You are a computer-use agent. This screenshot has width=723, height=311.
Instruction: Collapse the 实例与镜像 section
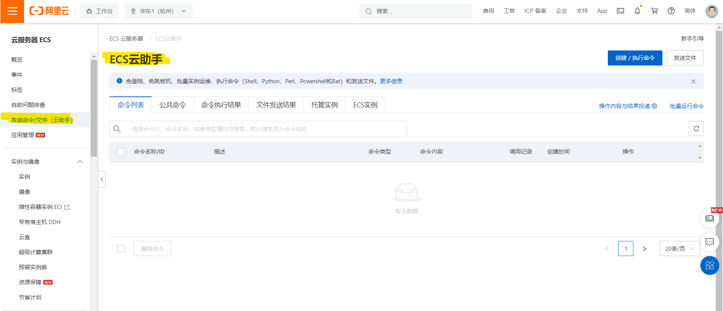[80, 162]
